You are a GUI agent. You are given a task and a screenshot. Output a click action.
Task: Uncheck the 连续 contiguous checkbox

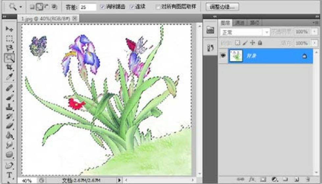(x=132, y=7)
